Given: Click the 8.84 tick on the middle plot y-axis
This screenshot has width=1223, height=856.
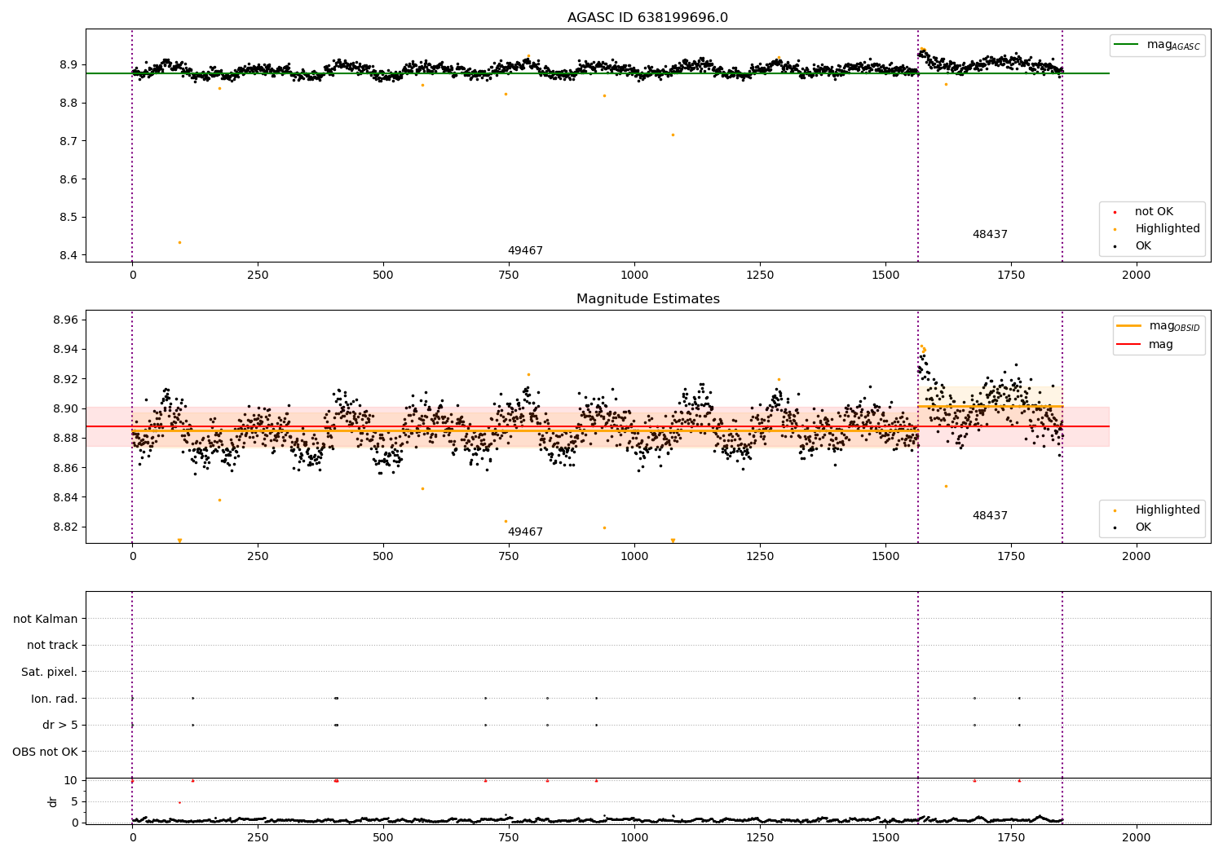Looking at the screenshot, I should click(x=65, y=498).
